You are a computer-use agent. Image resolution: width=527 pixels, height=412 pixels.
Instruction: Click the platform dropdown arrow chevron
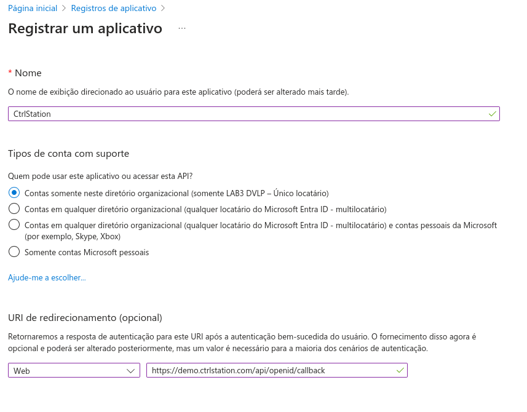point(130,371)
